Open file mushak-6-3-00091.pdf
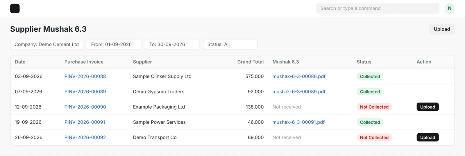 click(298, 122)
